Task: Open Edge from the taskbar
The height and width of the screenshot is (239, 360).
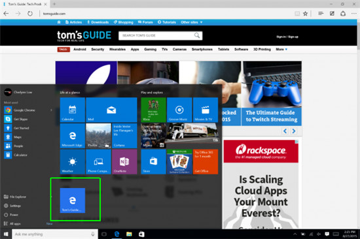Action: (117, 234)
